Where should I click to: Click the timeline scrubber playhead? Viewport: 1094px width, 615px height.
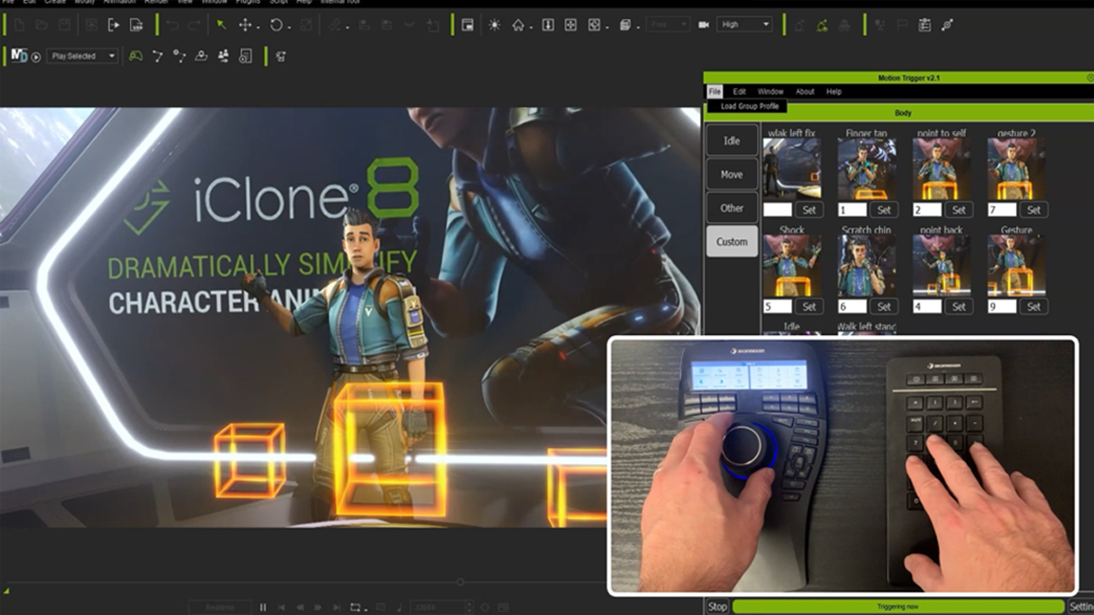click(x=460, y=582)
